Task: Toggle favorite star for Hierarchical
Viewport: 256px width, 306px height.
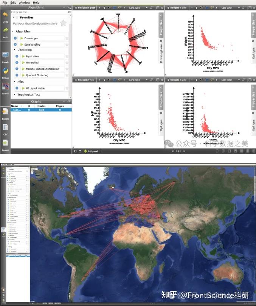Action: pos(67,63)
